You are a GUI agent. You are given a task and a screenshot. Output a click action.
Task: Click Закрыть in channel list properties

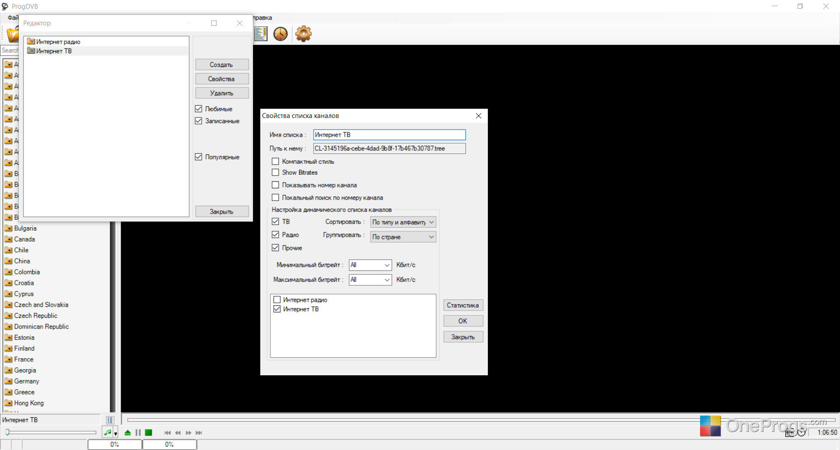click(463, 337)
